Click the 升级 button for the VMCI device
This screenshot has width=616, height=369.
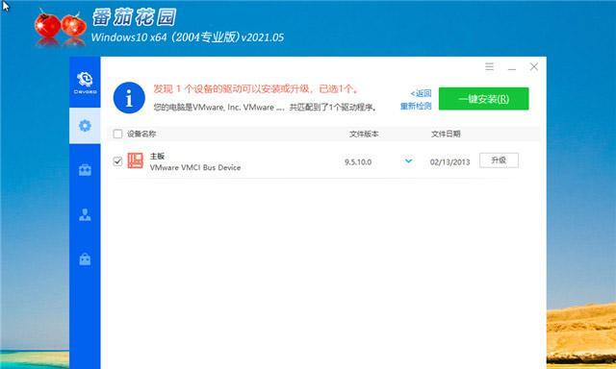point(499,160)
